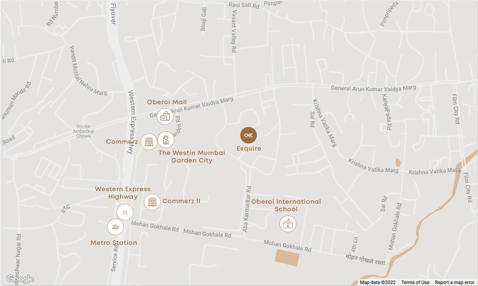Select The Westin Mumbai Garden City label
This screenshot has width=478, height=286.
[192, 157]
